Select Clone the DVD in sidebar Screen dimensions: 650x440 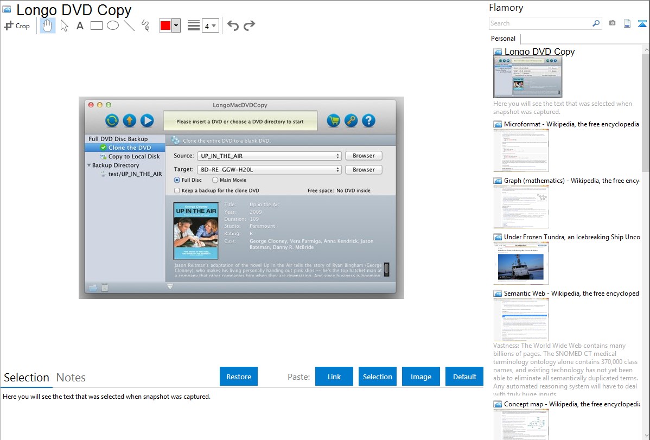tap(125, 148)
